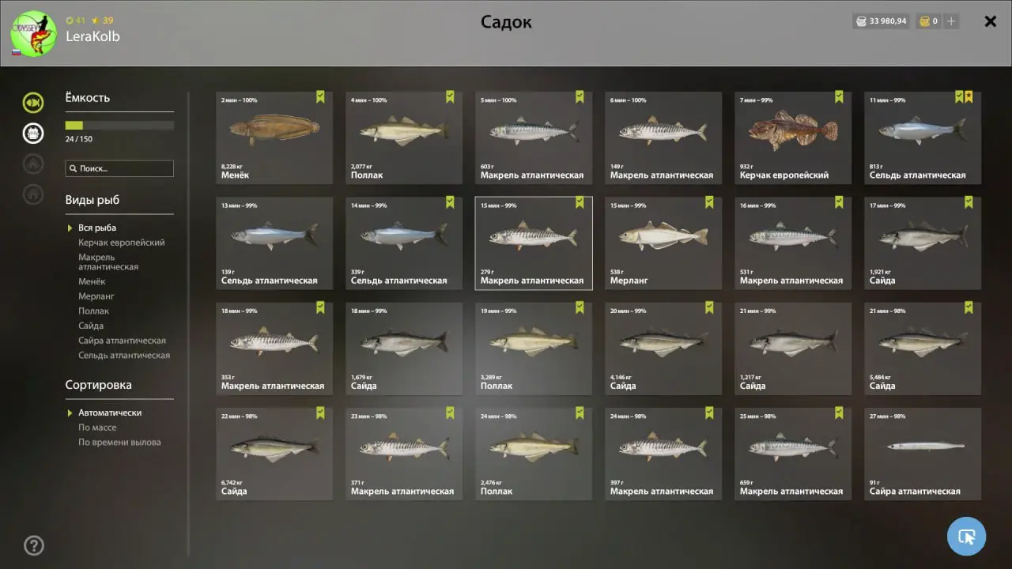1012x569 pixels.
Task: Select the fish cage icon below keepnet
Action: tap(33, 133)
